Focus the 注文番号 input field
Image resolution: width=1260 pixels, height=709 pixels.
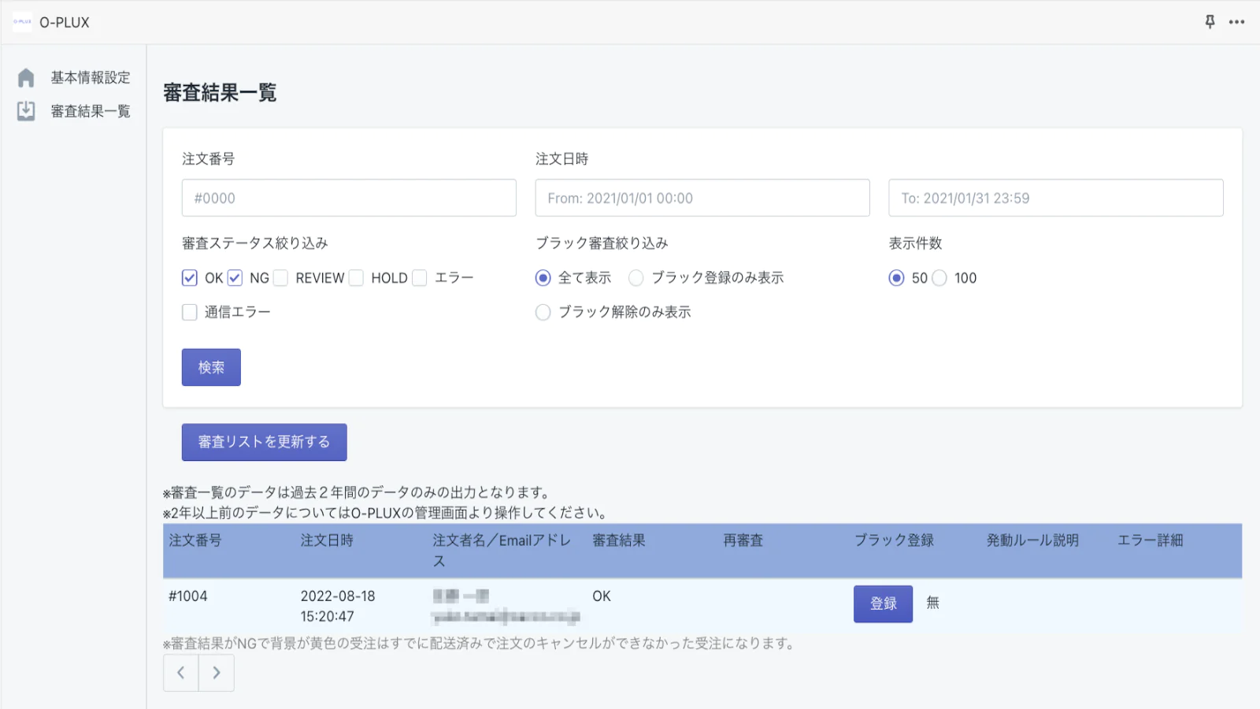pos(349,198)
